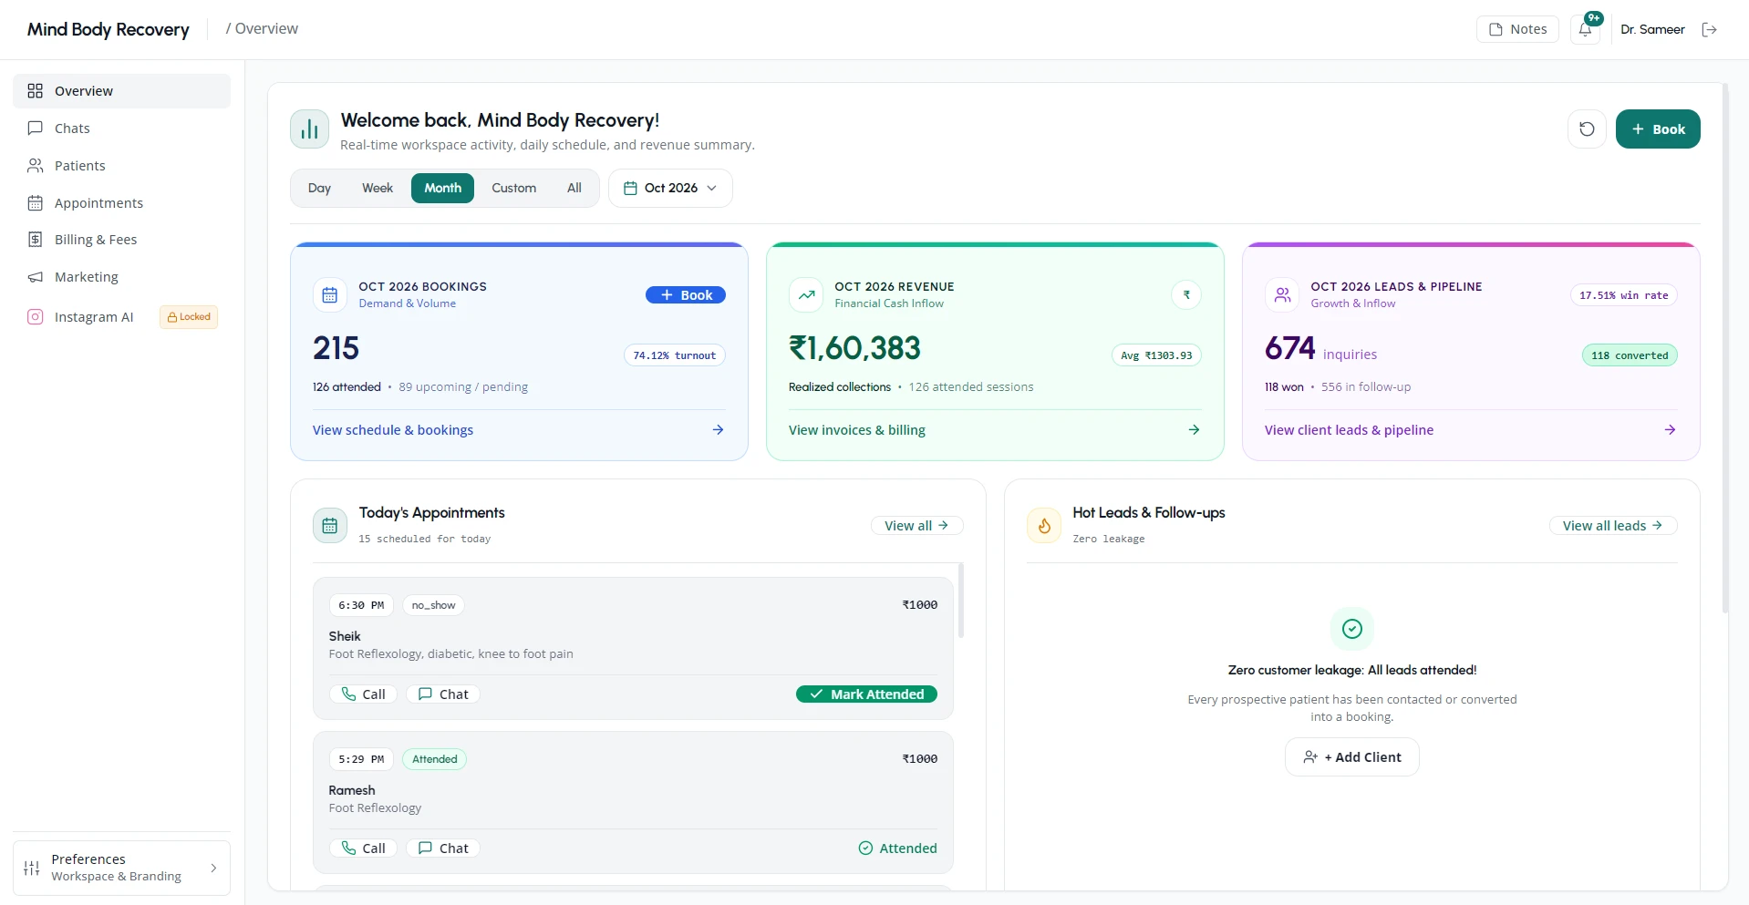Click the trend arrow icon in Revenue card
The width and height of the screenshot is (1749, 905).
(806, 295)
